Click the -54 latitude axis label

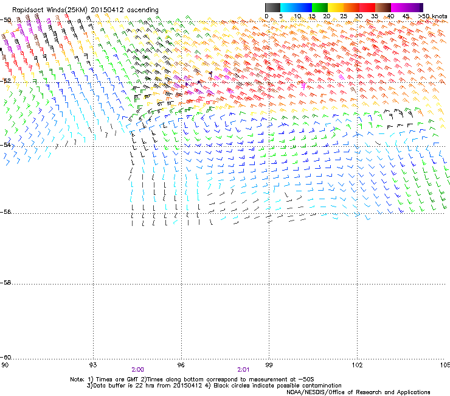pyautogui.click(x=5, y=144)
